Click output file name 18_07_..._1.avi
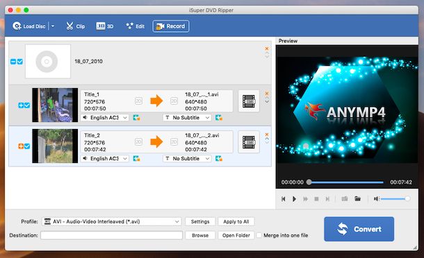 point(202,94)
